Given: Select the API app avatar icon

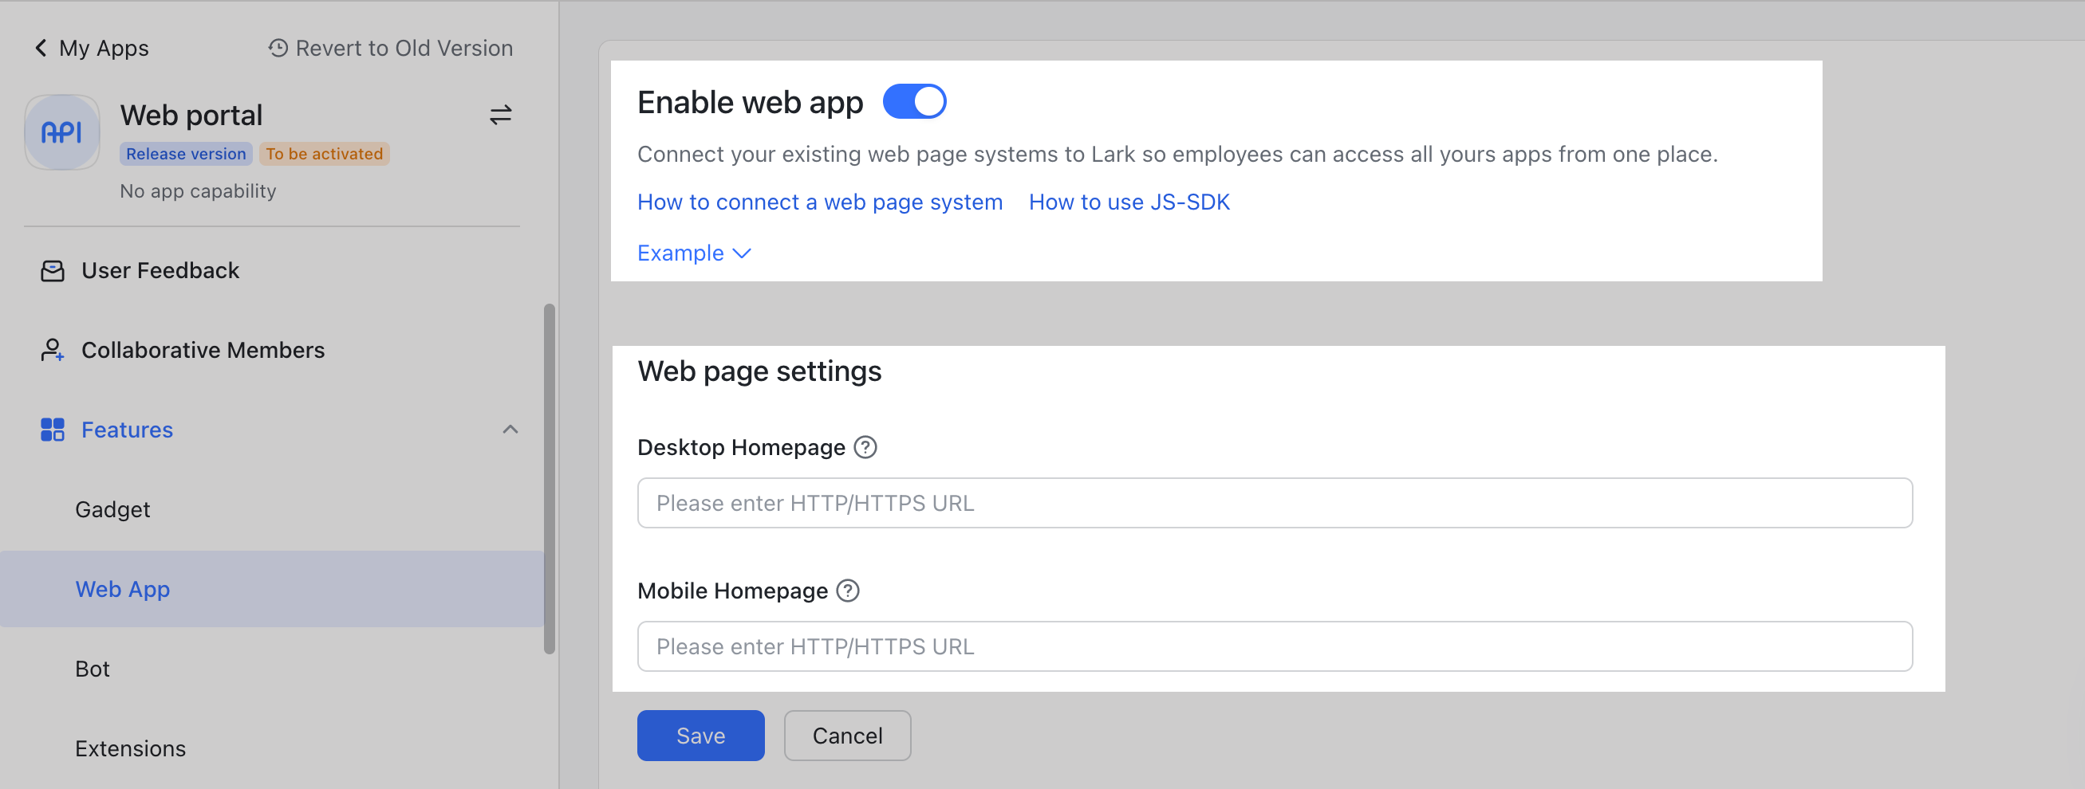Looking at the screenshot, I should click(61, 131).
